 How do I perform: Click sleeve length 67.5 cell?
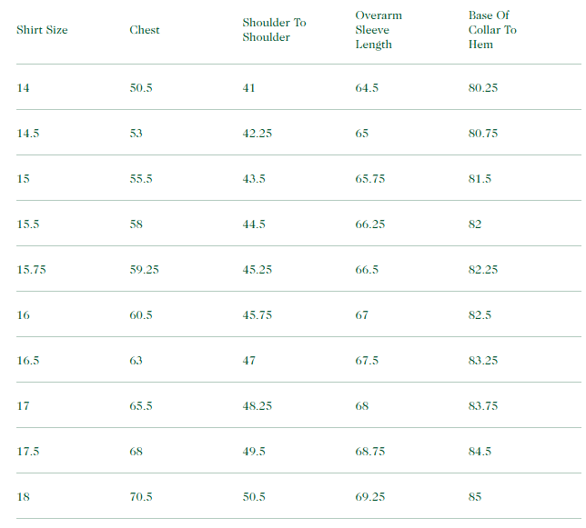367,361
